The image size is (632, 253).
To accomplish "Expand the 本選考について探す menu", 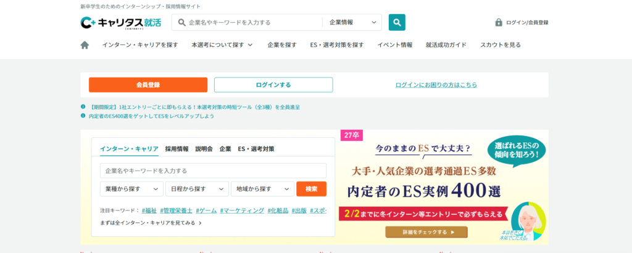I will [222, 45].
